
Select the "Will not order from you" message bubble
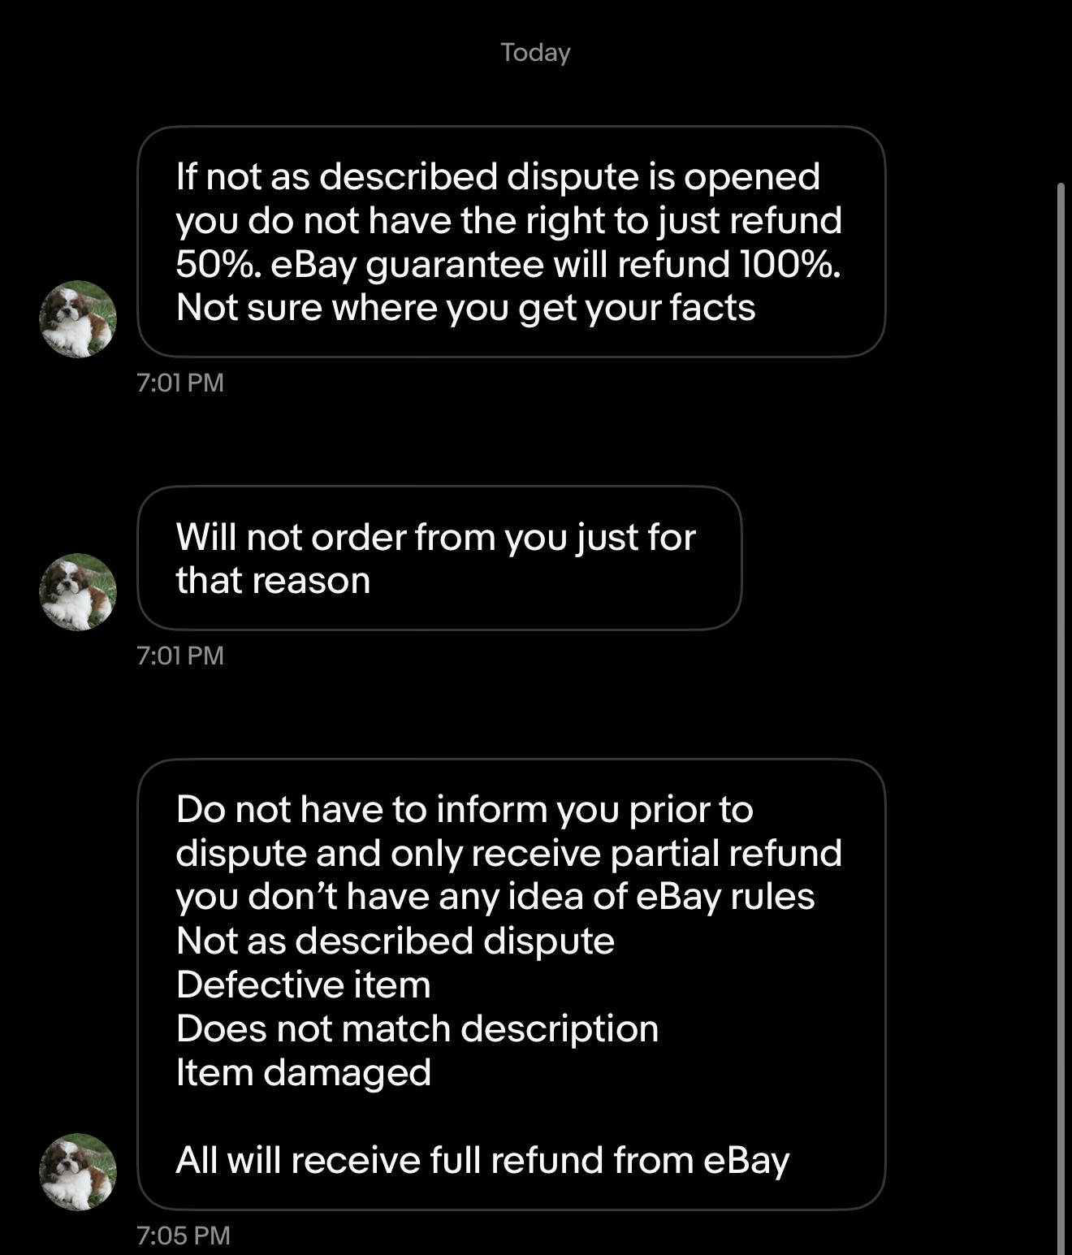tap(439, 558)
